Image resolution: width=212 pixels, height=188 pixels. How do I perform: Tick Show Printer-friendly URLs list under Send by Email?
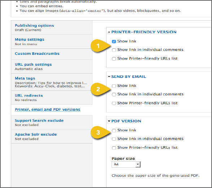point(114,103)
